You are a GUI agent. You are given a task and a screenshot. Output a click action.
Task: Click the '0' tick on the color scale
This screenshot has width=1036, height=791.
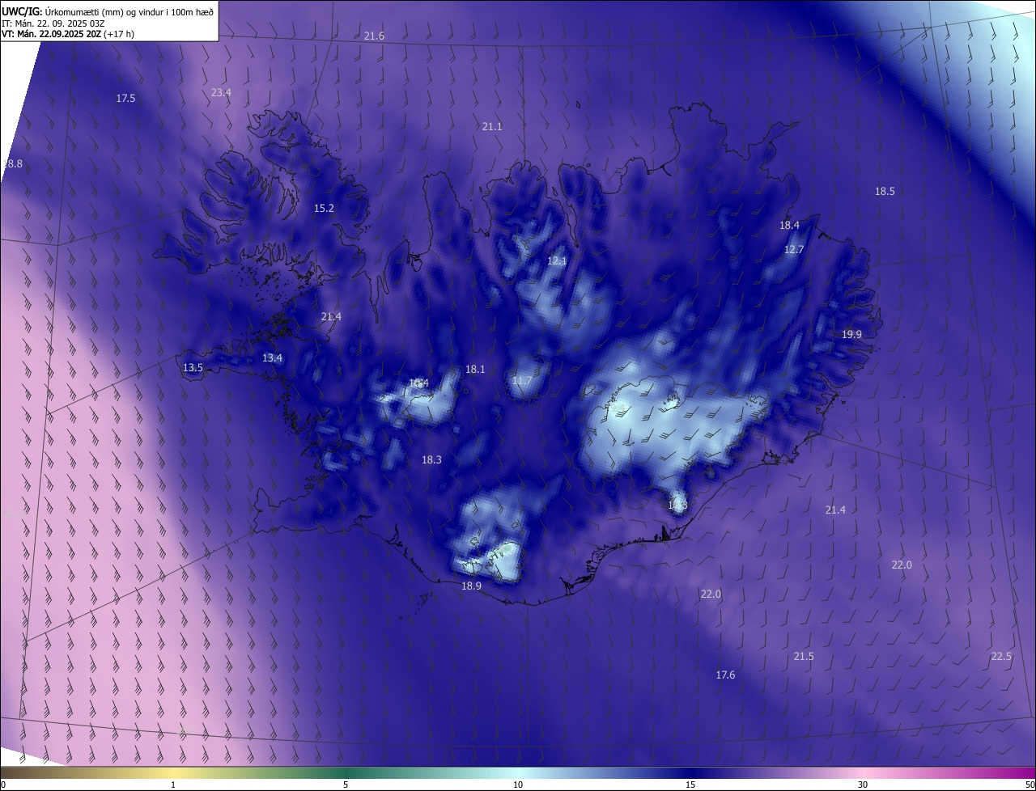coord(3,785)
